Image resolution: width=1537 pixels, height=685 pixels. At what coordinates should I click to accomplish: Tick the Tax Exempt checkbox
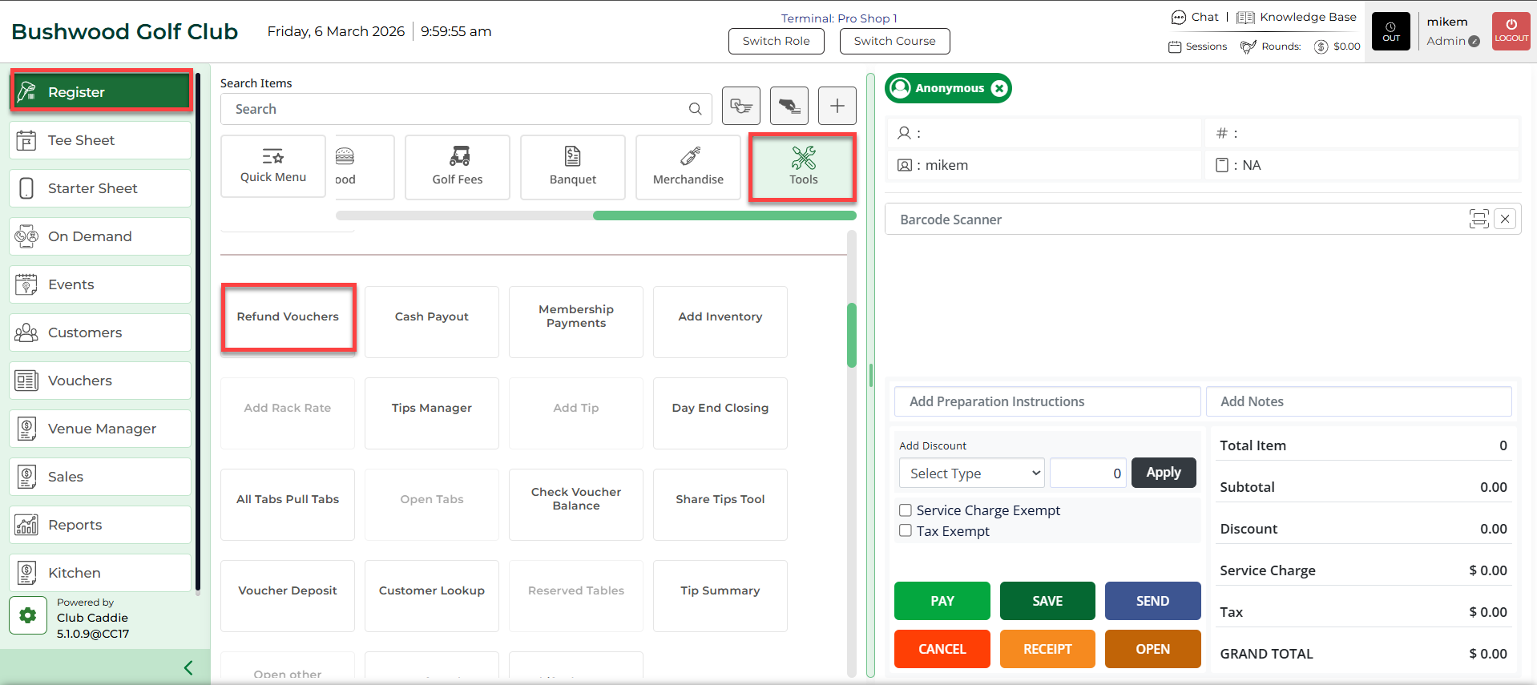pyautogui.click(x=906, y=530)
